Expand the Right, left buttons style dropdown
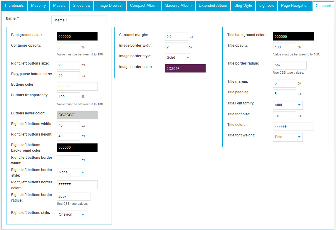 tap(71, 214)
